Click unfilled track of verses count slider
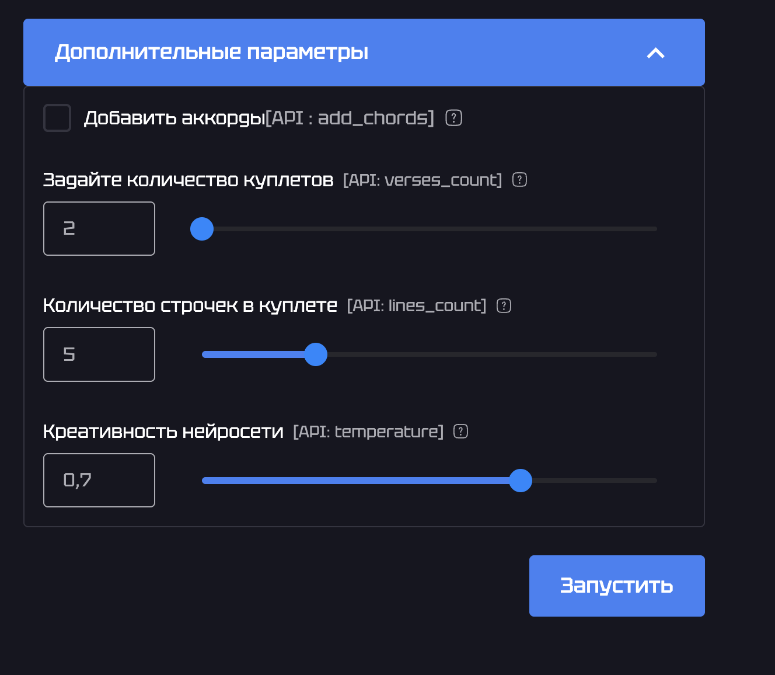This screenshot has height=675, width=775. (x=435, y=229)
